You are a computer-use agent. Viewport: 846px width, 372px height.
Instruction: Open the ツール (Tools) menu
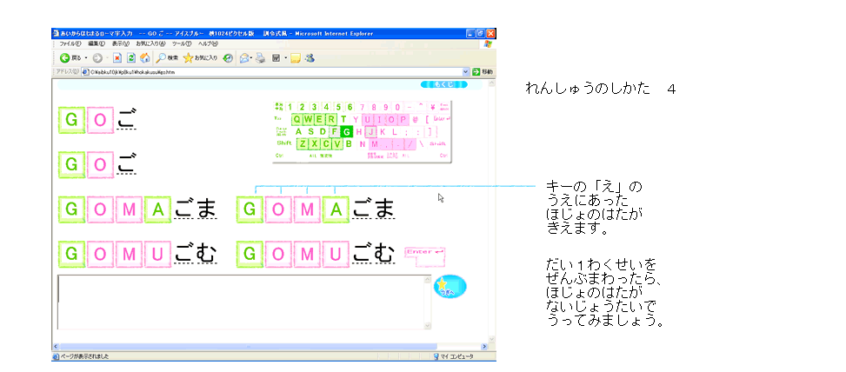pyautogui.click(x=182, y=43)
